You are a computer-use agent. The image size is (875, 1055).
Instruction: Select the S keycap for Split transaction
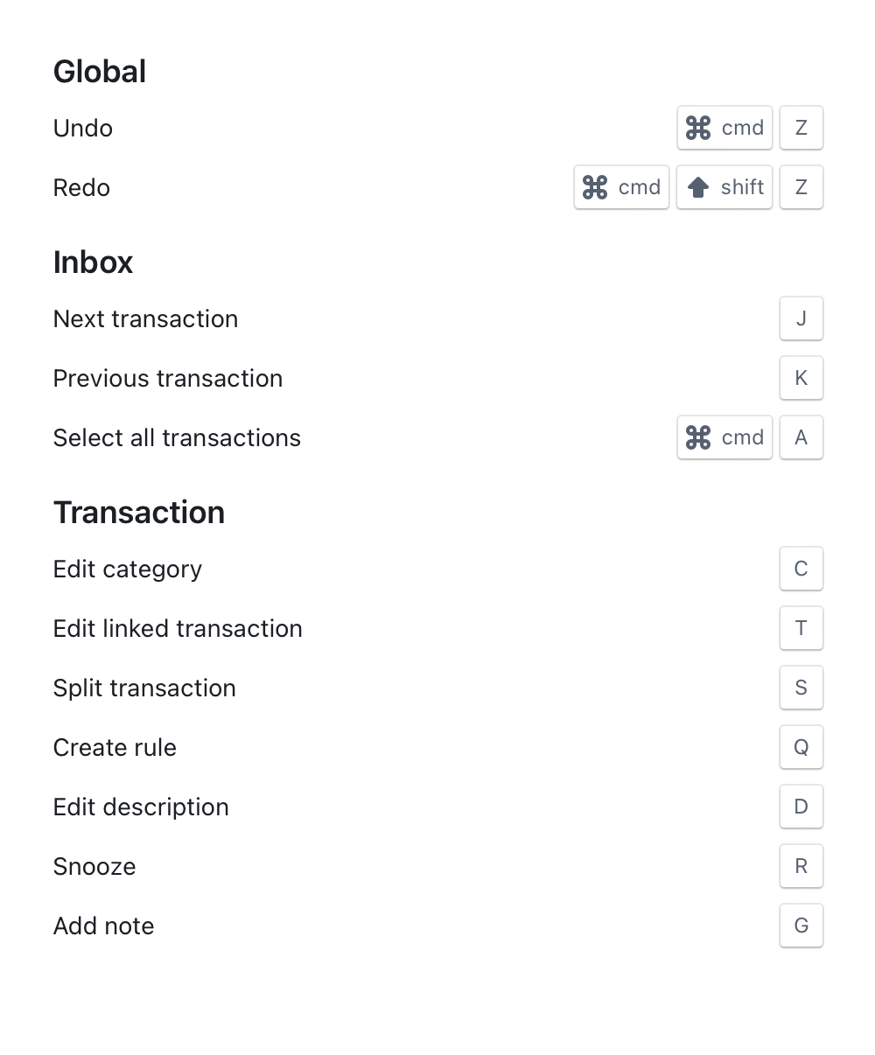801,688
